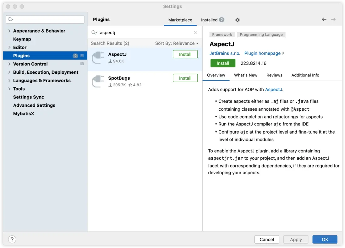Image resolution: width=345 pixels, height=248 pixels.
Task: Click the project-level icon beside Plugins
Action: coord(82,56)
